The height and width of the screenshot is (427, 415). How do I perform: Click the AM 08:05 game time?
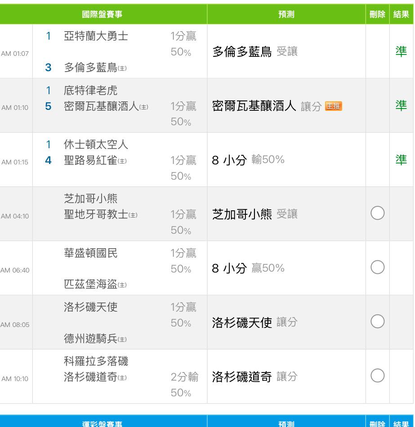[x=15, y=325]
